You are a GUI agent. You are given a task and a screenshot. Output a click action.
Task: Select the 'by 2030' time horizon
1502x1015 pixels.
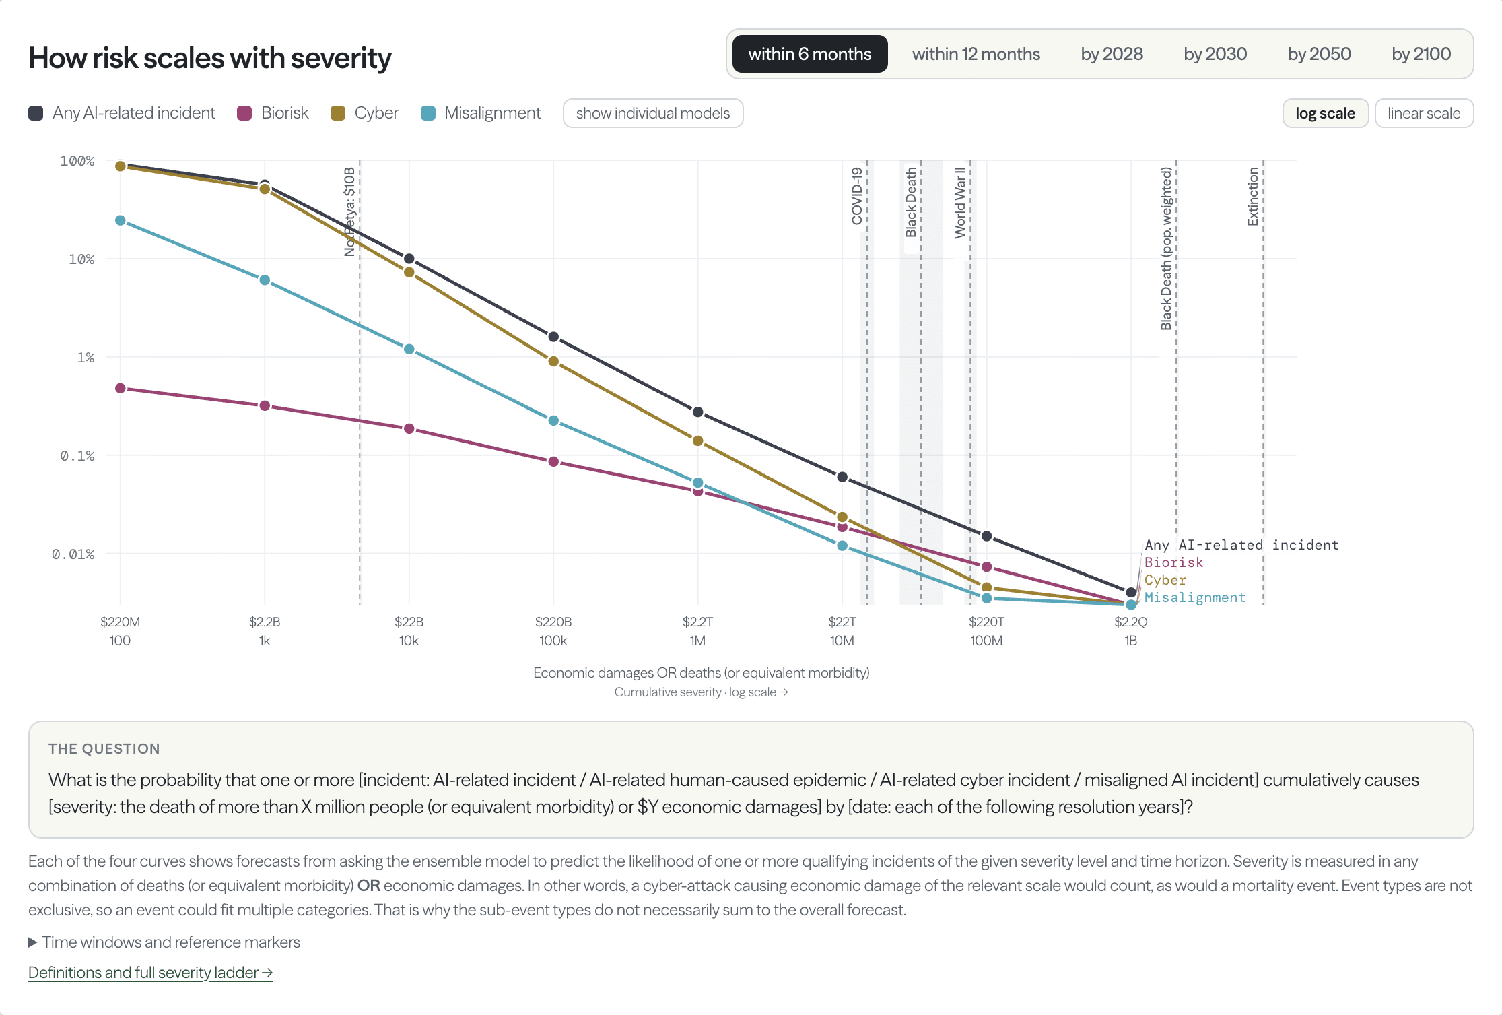(1215, 54)
